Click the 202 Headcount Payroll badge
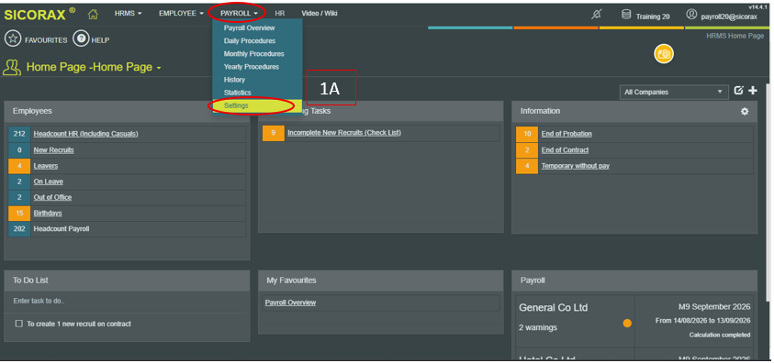The image size is (774, 363). 19,229
